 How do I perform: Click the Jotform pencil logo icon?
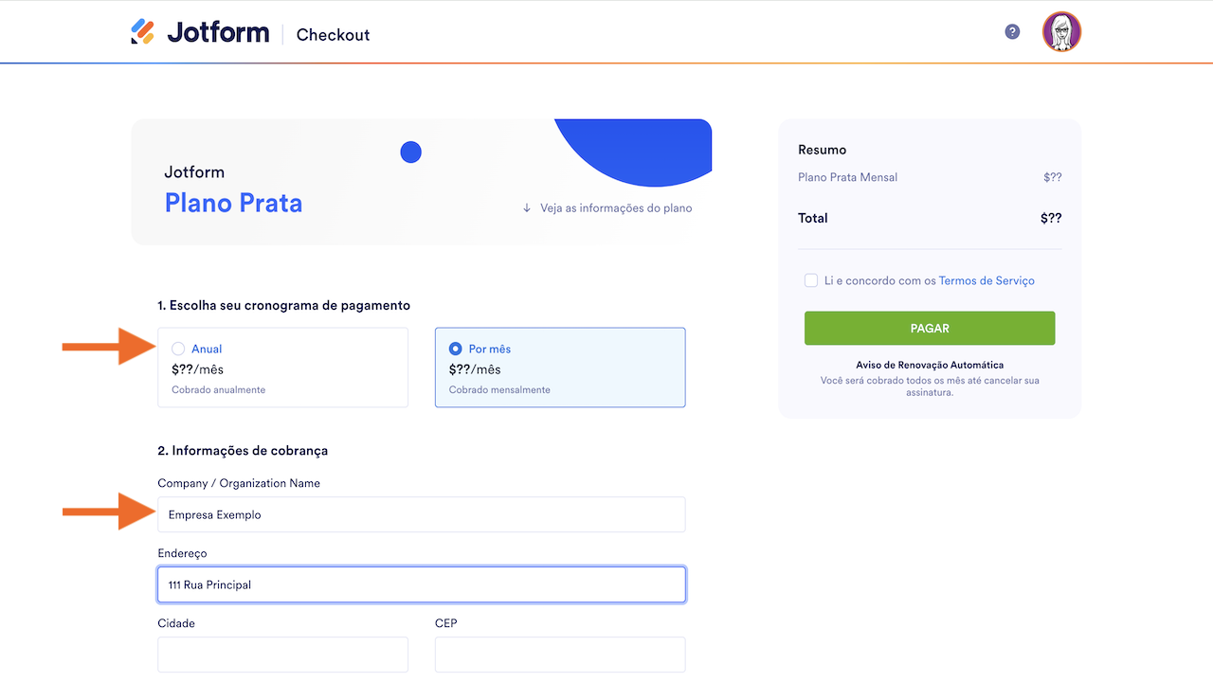pyautogui.click(x=142, y=32)
